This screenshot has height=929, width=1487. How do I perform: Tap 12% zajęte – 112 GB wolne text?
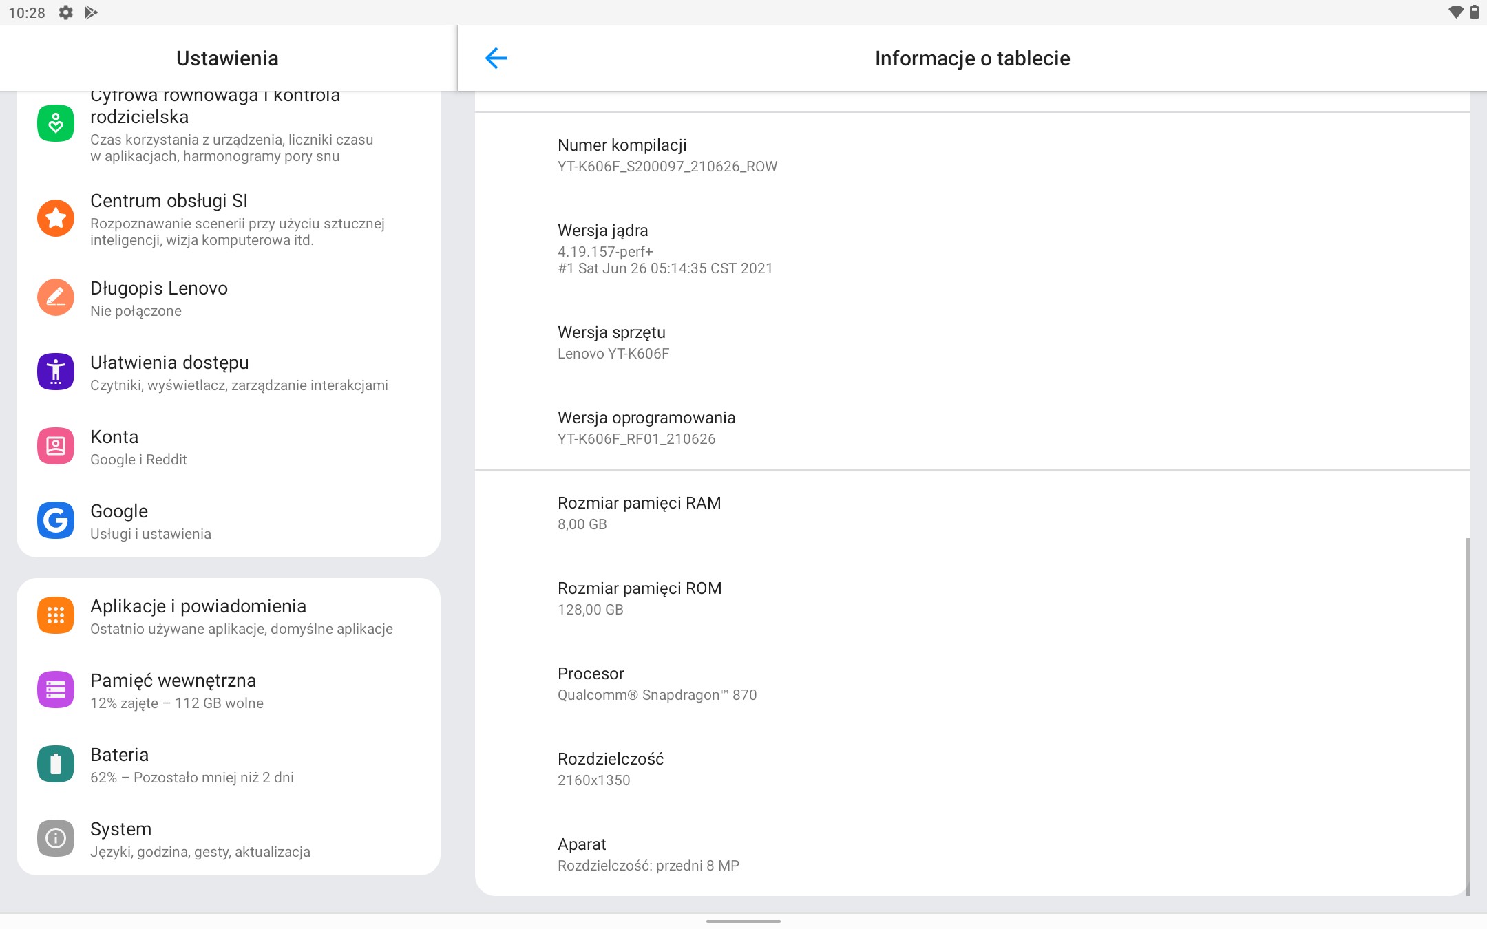177,703
